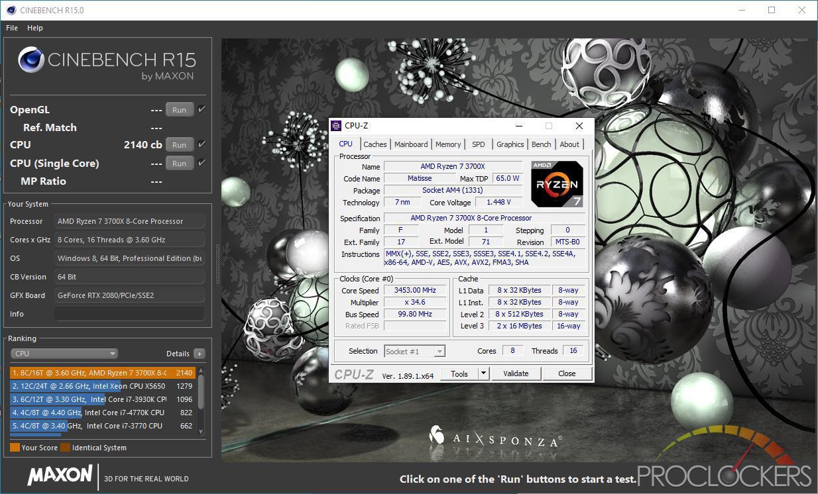Select the AMD Ryzen 7 3700X ranking row
The image size is (818, 494).
[x=103, y=373]
